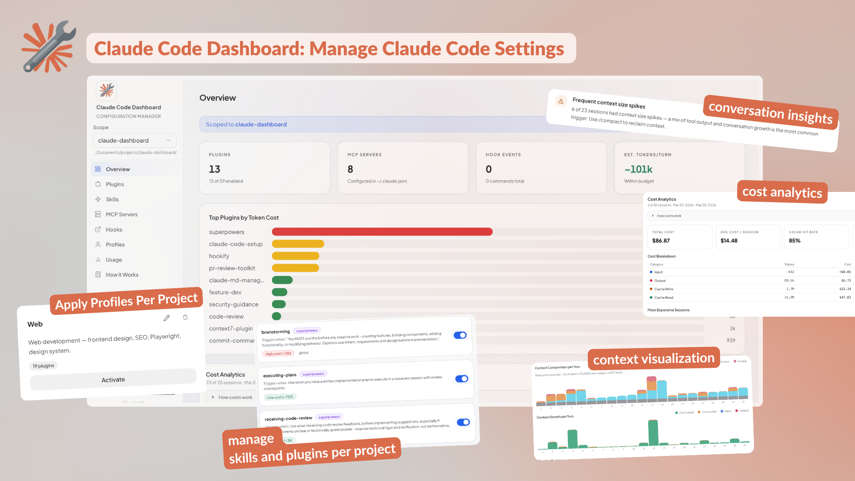Click the code-review plugin label

[226, 316]
